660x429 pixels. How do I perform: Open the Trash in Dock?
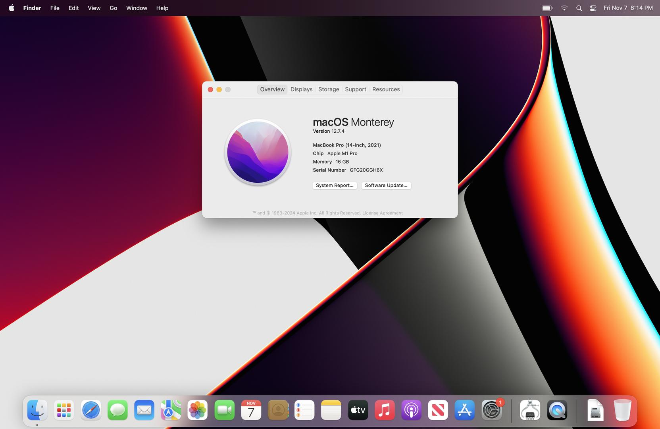coord(622,410)
